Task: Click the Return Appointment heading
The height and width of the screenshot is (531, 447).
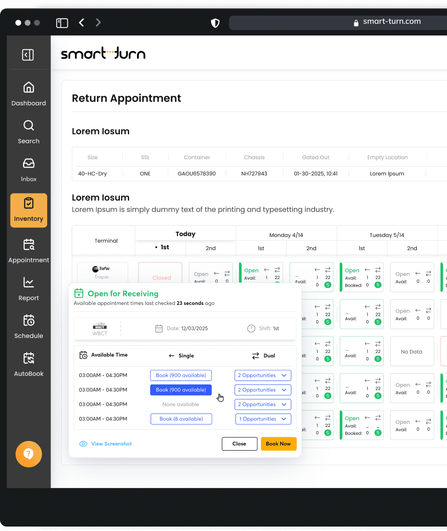Action: tap(127, 98)
